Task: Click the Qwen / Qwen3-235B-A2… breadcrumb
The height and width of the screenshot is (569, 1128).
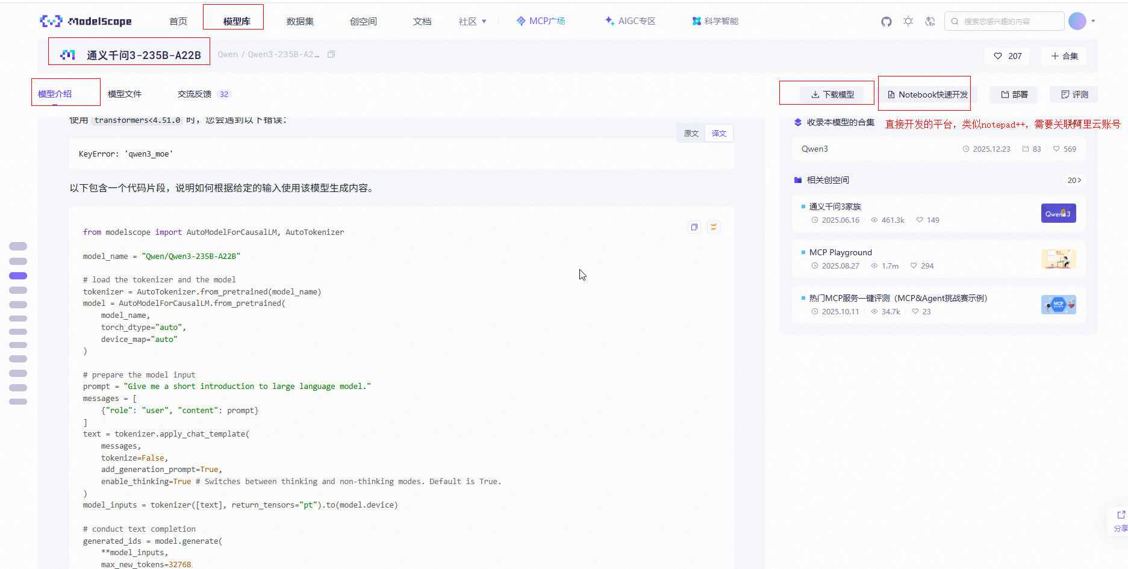Action: pos(269,54)
